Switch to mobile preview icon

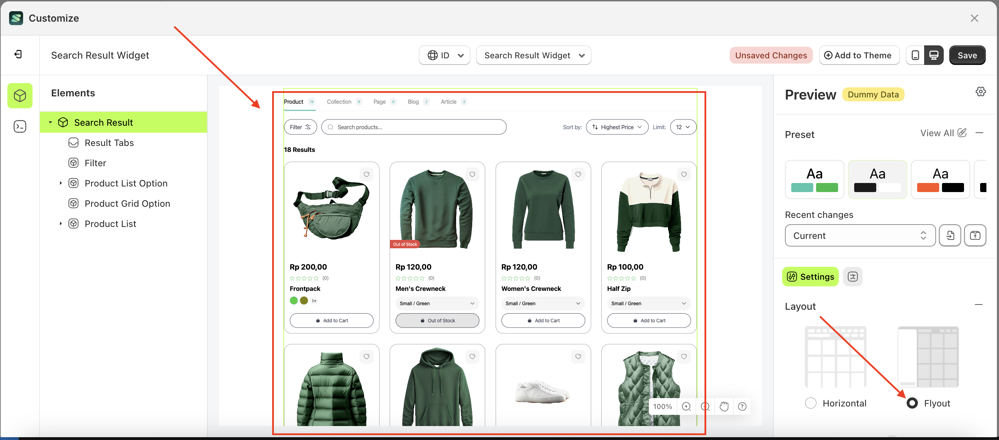[x=915, y=56]
